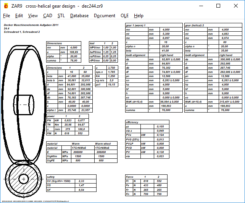Open the Help menu
The width and height of the screenshot is (245, 203).
coord(139,16)
